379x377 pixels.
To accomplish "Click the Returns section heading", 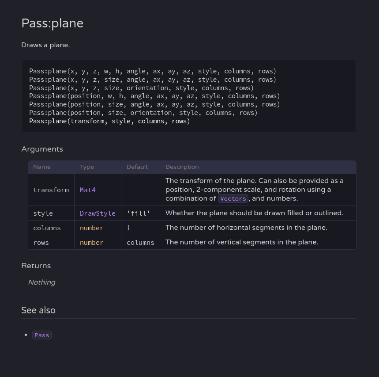I will tap(36, 266).
